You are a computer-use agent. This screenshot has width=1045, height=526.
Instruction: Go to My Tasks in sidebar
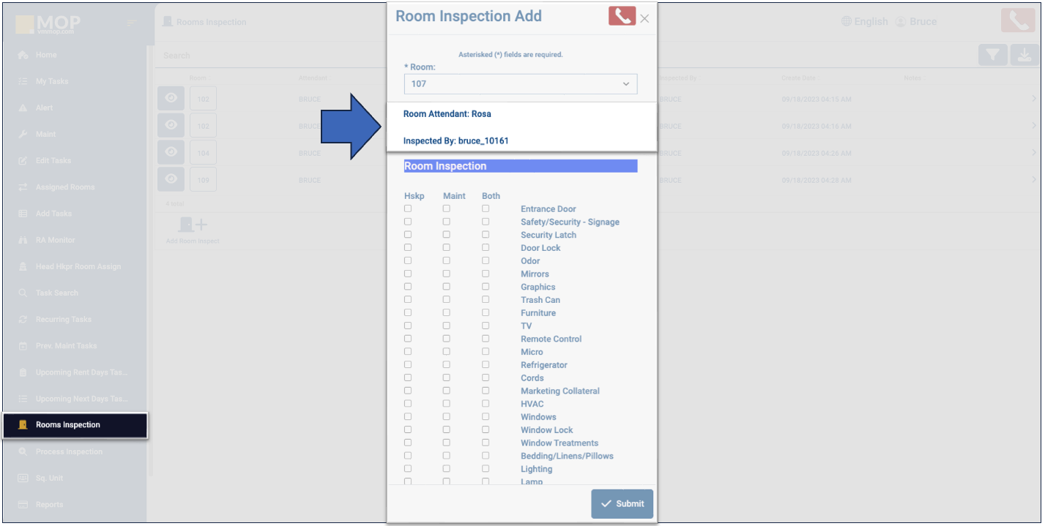coord(51,81)
